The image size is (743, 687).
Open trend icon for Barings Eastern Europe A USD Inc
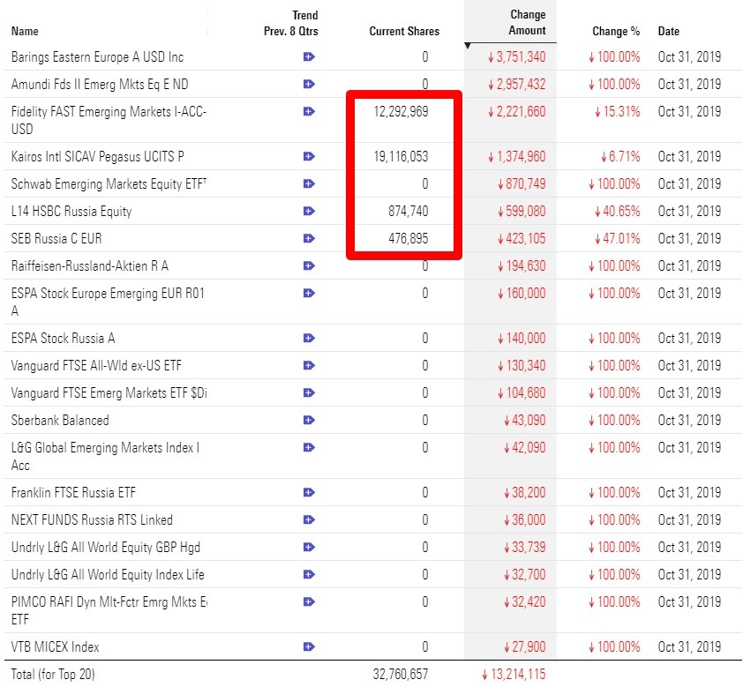pos(309,56)
